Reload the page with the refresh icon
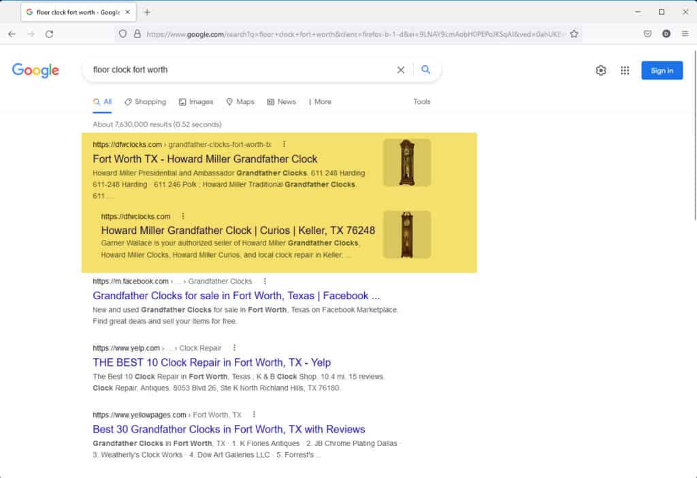697x478 pixels. [x=49, y=34]
